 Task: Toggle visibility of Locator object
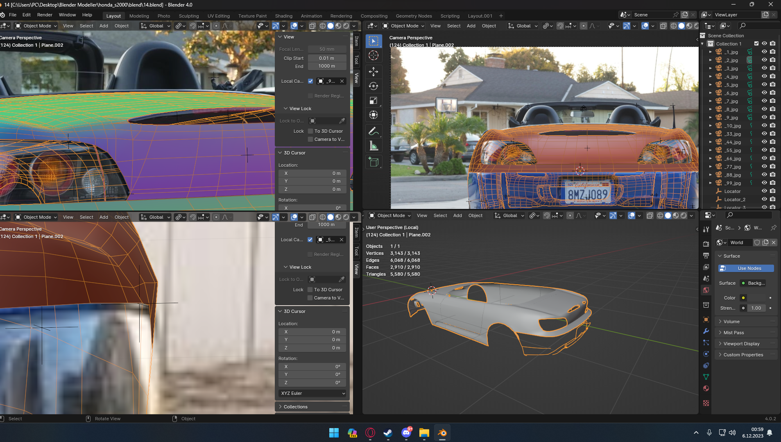click(x=764, y=191)
